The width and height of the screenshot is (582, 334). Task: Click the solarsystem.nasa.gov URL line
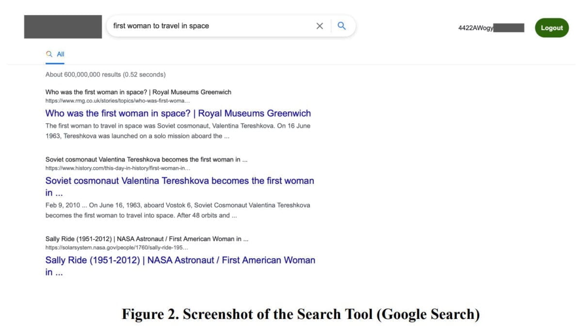[117, 248]
